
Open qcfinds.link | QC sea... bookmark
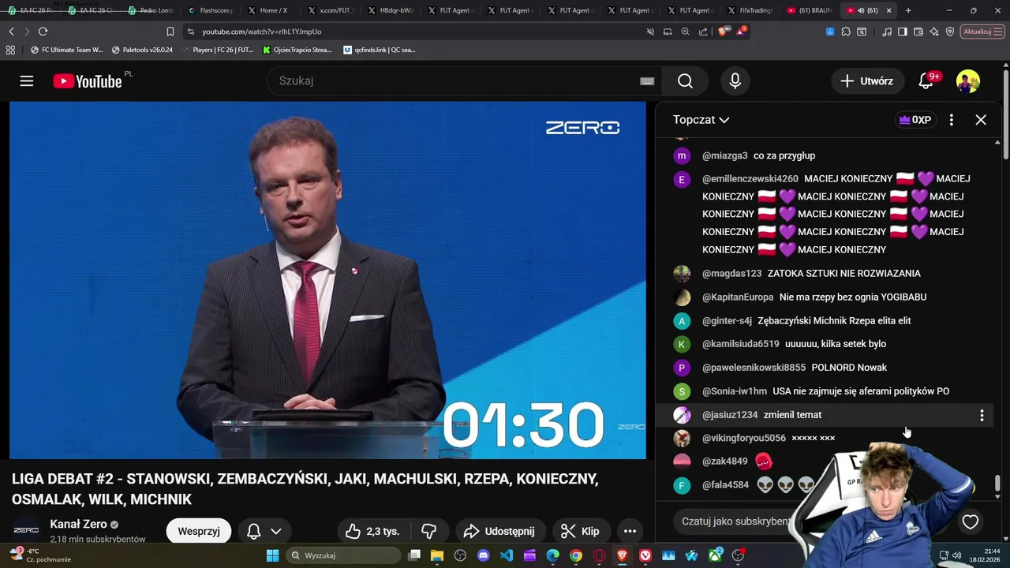[x=379, y=50]
